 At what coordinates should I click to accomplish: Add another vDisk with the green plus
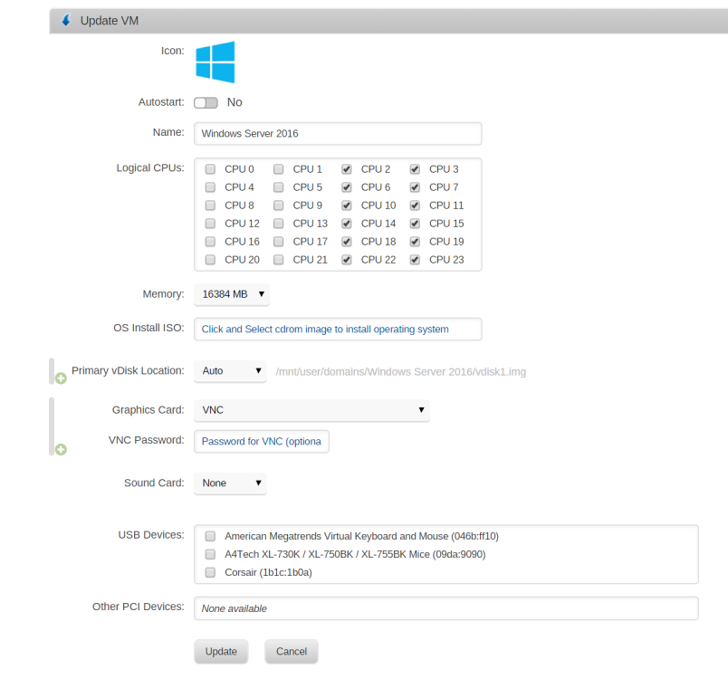click(x=61, y=378)
